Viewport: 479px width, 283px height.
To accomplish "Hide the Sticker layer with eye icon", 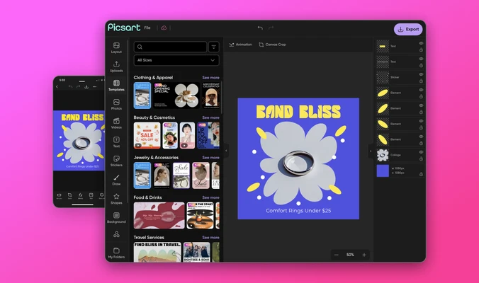I will point(421,74).
